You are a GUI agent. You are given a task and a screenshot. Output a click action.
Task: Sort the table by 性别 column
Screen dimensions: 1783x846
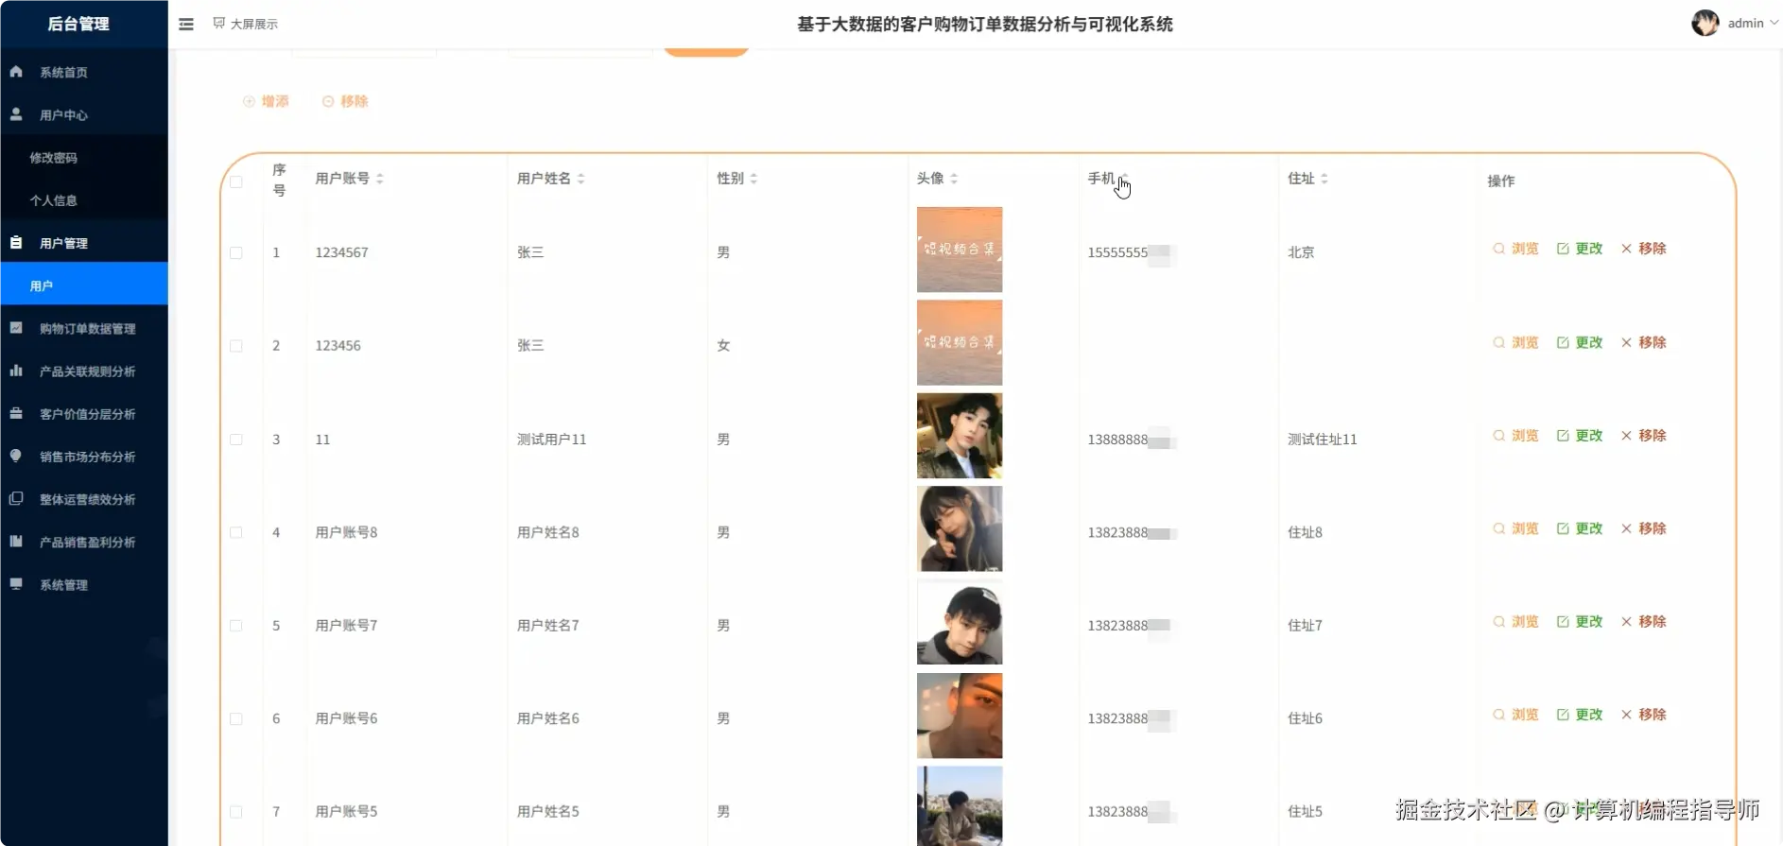coord(753,179)
